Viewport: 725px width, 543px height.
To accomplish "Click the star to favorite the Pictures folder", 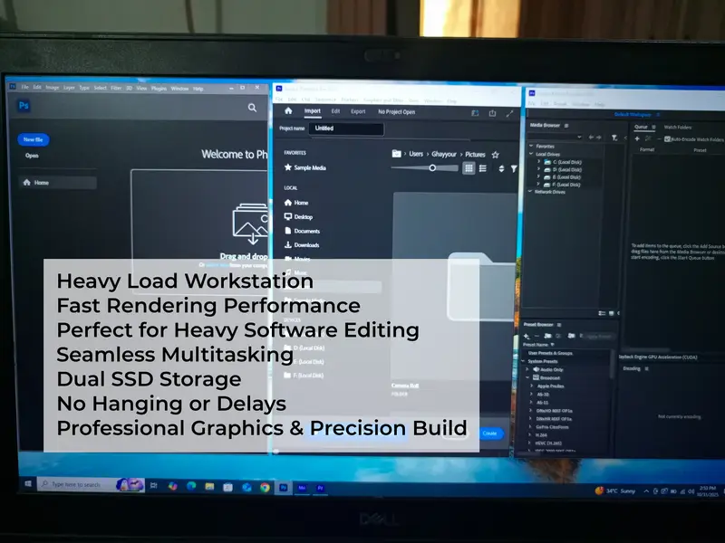I will [x=496, y=155].
